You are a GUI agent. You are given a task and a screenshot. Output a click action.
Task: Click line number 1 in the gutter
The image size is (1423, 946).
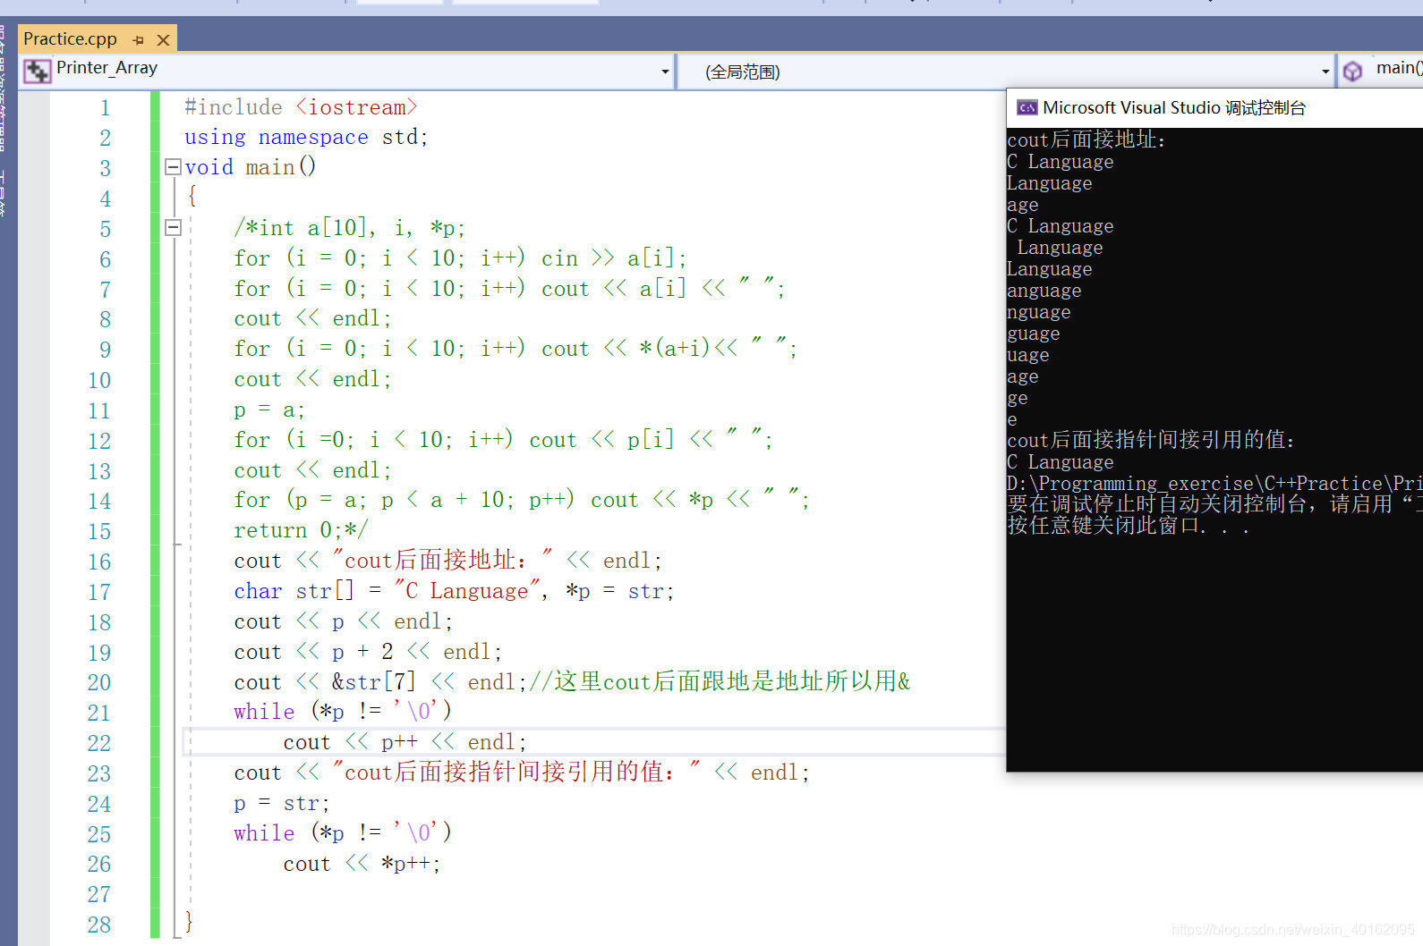pyautogui.click(x=105, y=108)
